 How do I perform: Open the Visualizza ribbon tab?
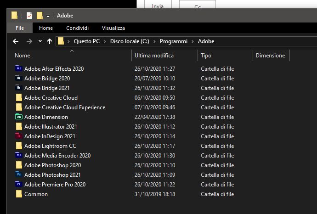pyautogui.click(x=113, y=28)
